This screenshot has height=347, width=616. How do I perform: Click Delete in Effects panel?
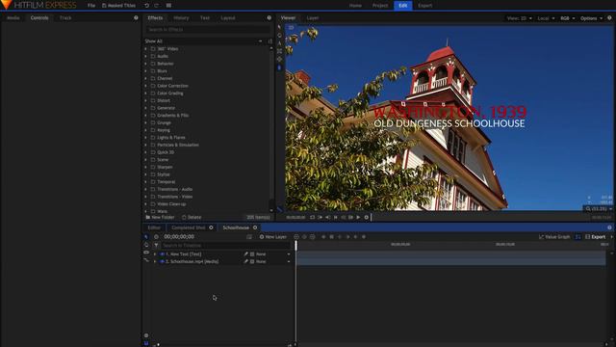(192, 217)
